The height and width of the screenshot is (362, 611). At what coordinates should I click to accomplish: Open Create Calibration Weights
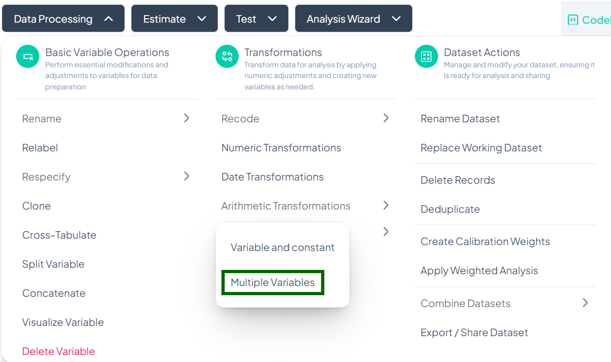click(x=485, y=241)
